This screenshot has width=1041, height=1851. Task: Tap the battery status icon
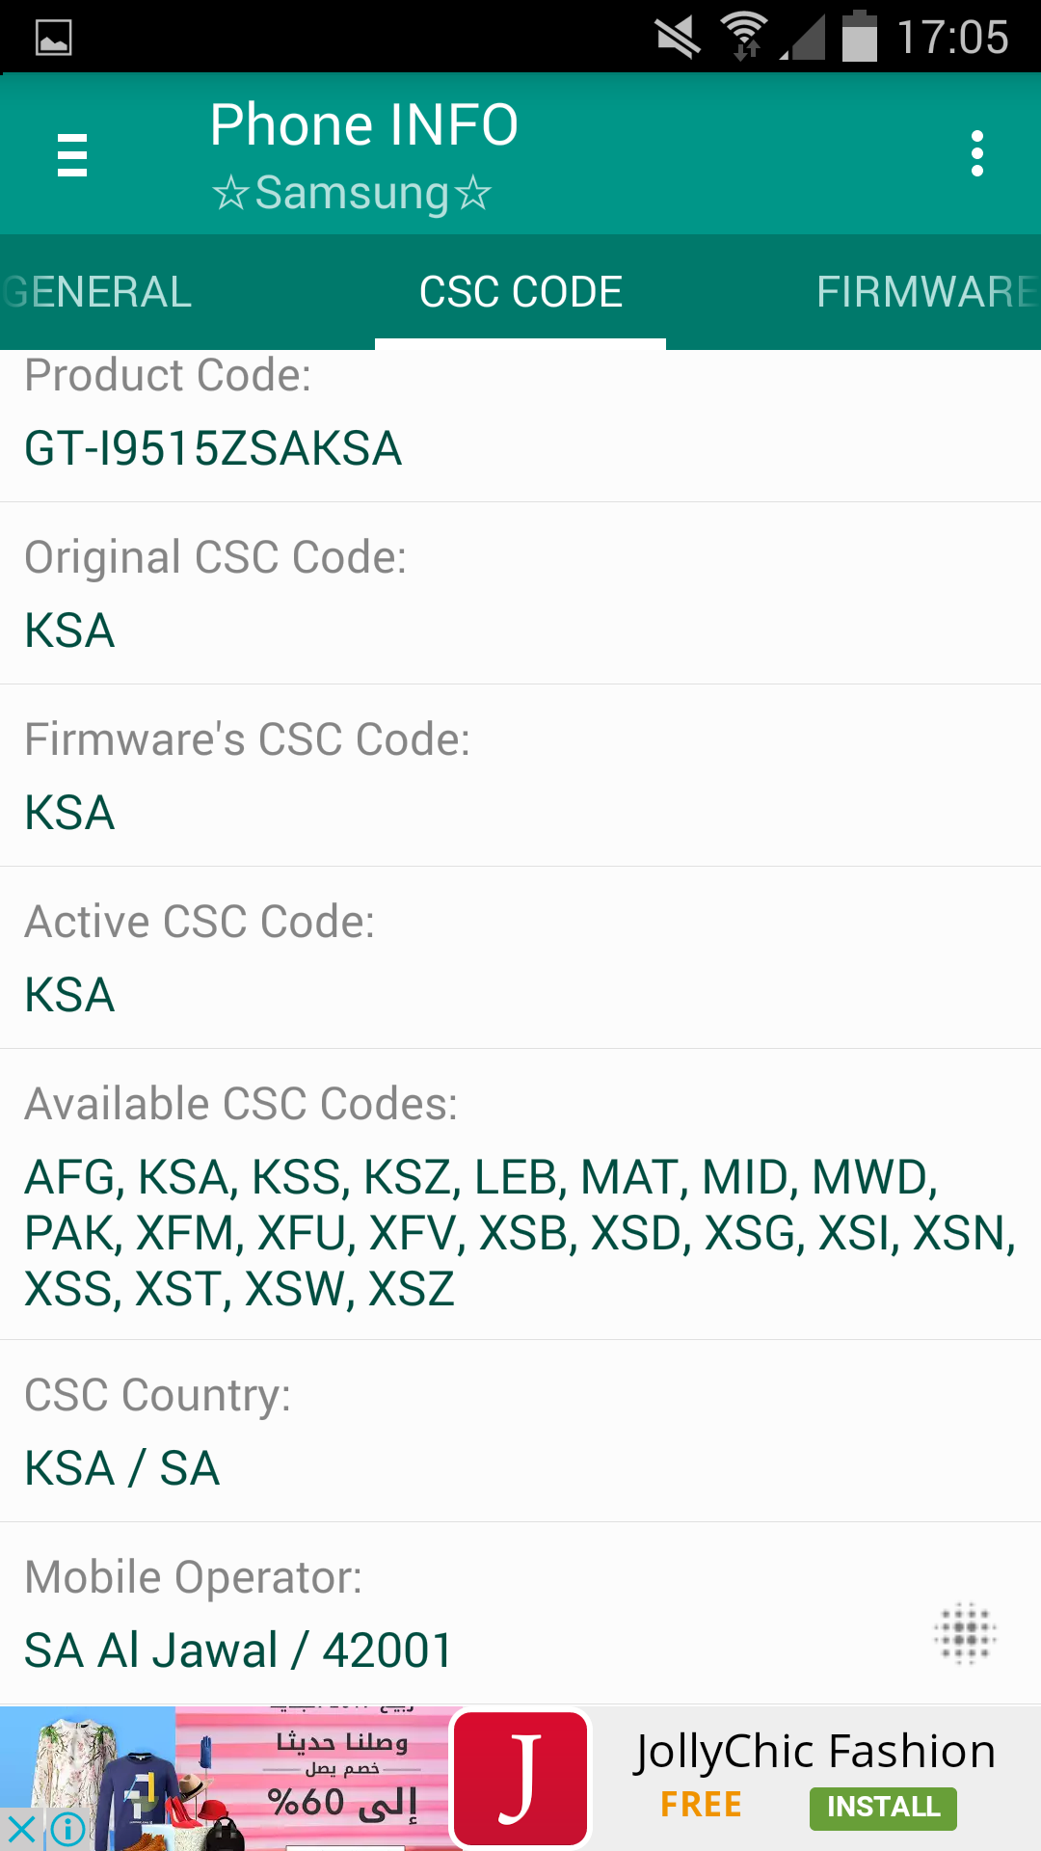pyautogui.click(x=859, y=37)
